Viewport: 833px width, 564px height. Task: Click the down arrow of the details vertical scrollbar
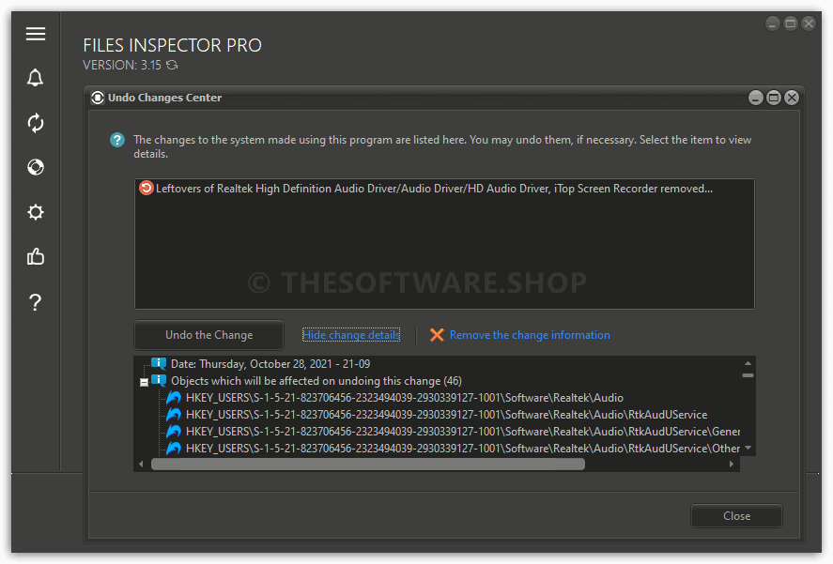pos(748,448)
